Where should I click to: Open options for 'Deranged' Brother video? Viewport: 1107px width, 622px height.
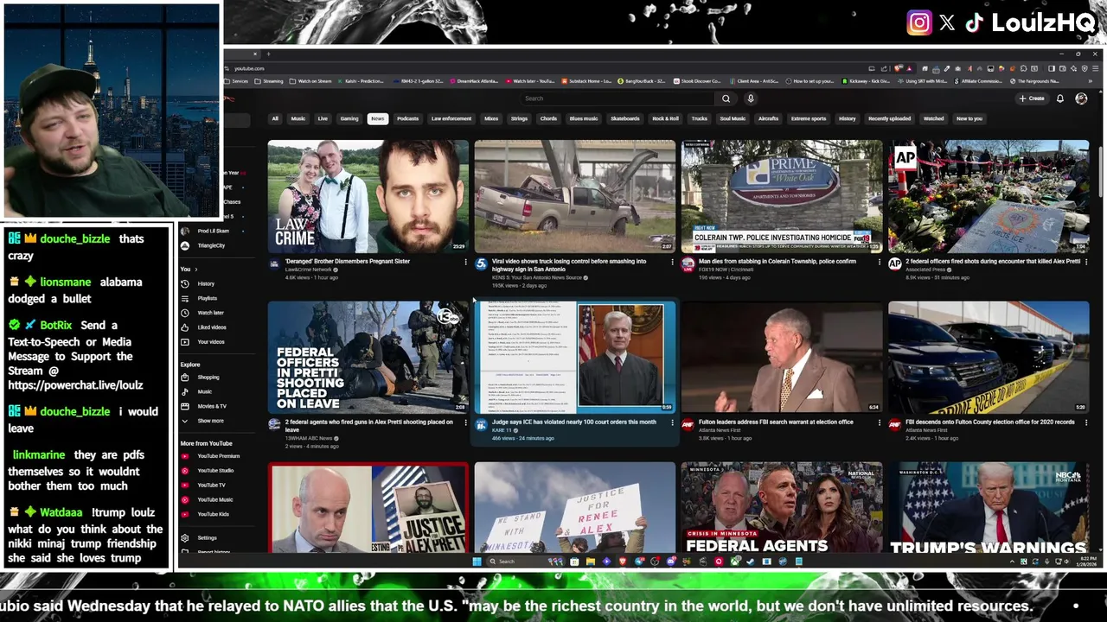pyautogui.click(x=465, y=262)
